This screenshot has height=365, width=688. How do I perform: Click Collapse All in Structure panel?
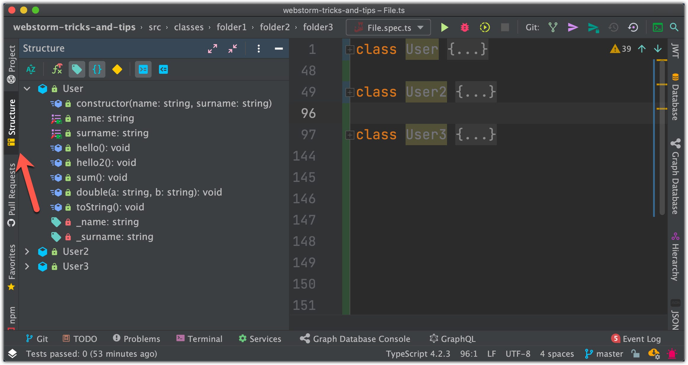pyautogui.click(x=233, y=49)
